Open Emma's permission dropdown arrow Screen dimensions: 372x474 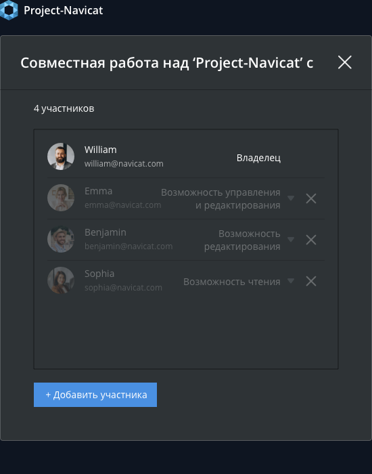(291, 198)
